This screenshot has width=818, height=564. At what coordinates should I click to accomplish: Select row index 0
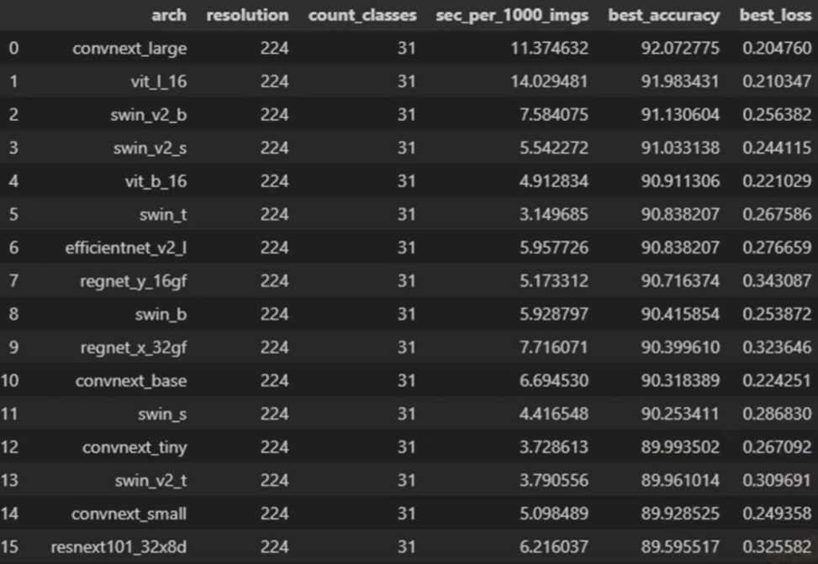point(13,48)
